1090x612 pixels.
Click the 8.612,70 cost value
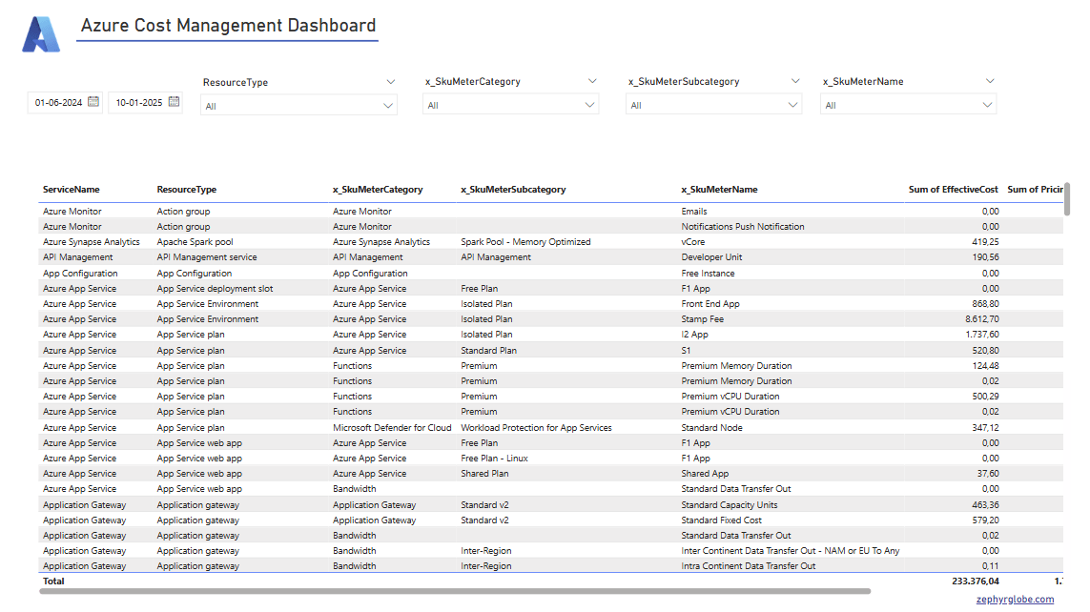tap(981, 318)
